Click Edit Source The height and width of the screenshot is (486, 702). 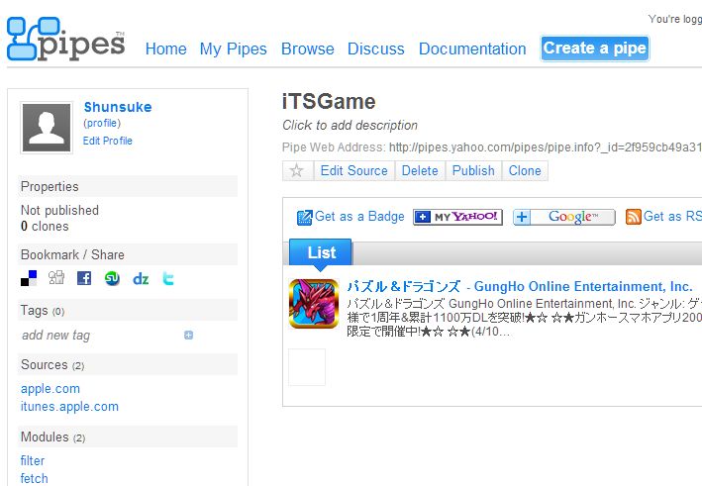coord(354,170)
